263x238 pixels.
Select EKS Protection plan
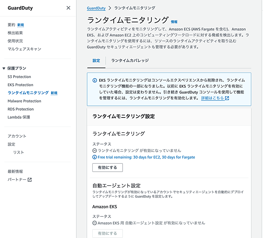20,85
